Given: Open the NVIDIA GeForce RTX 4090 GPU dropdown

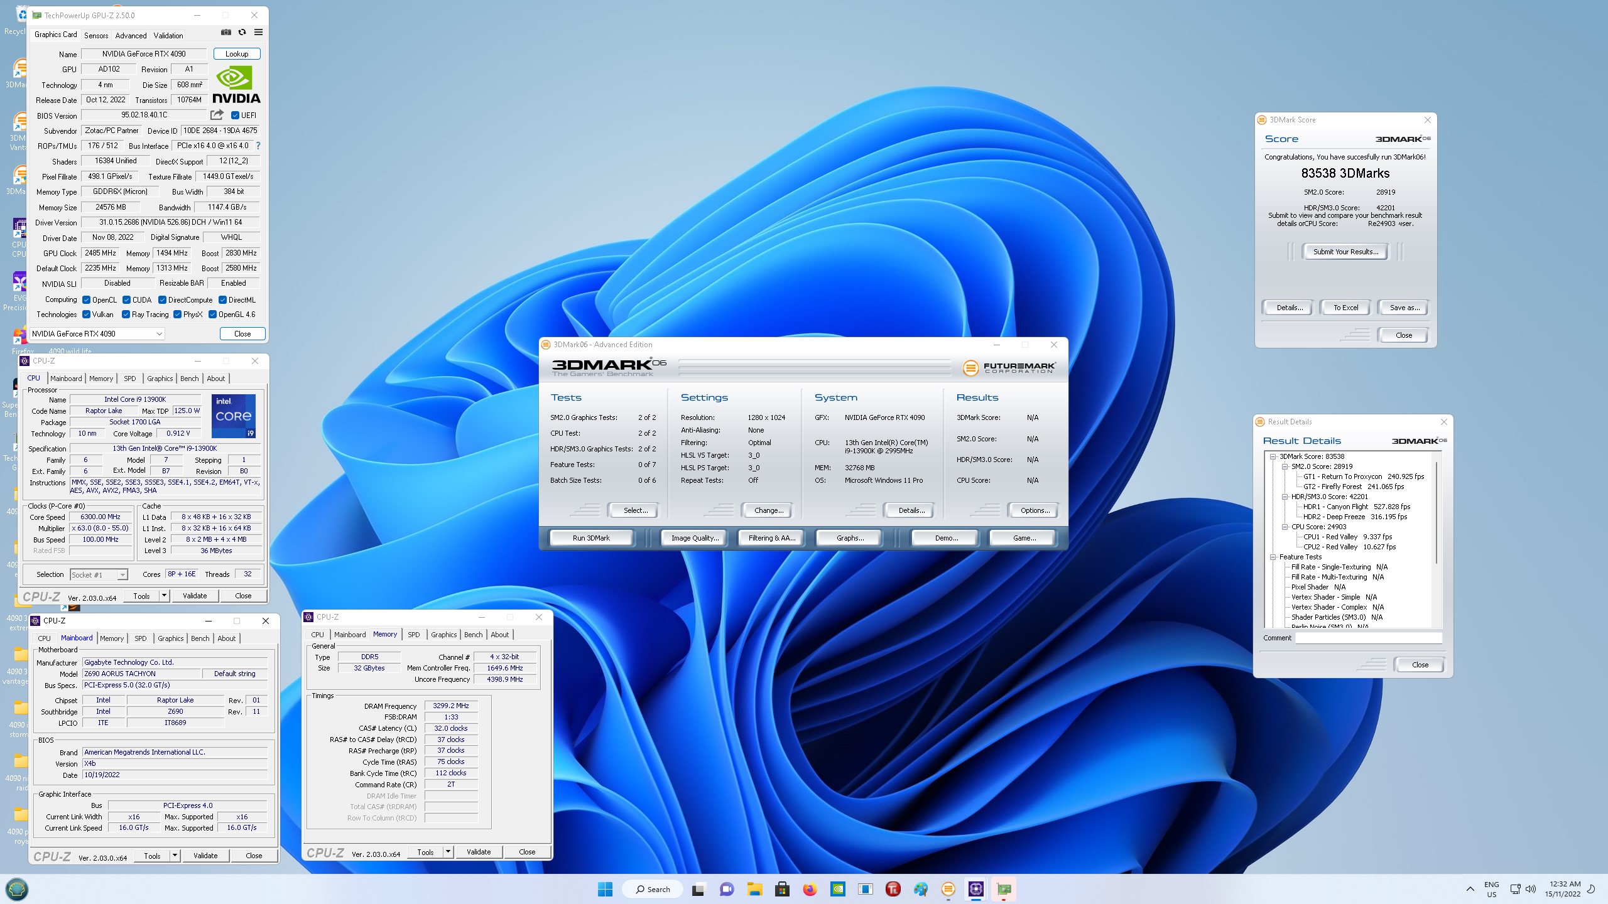Looking at the screenshot, I should [97, 334].
